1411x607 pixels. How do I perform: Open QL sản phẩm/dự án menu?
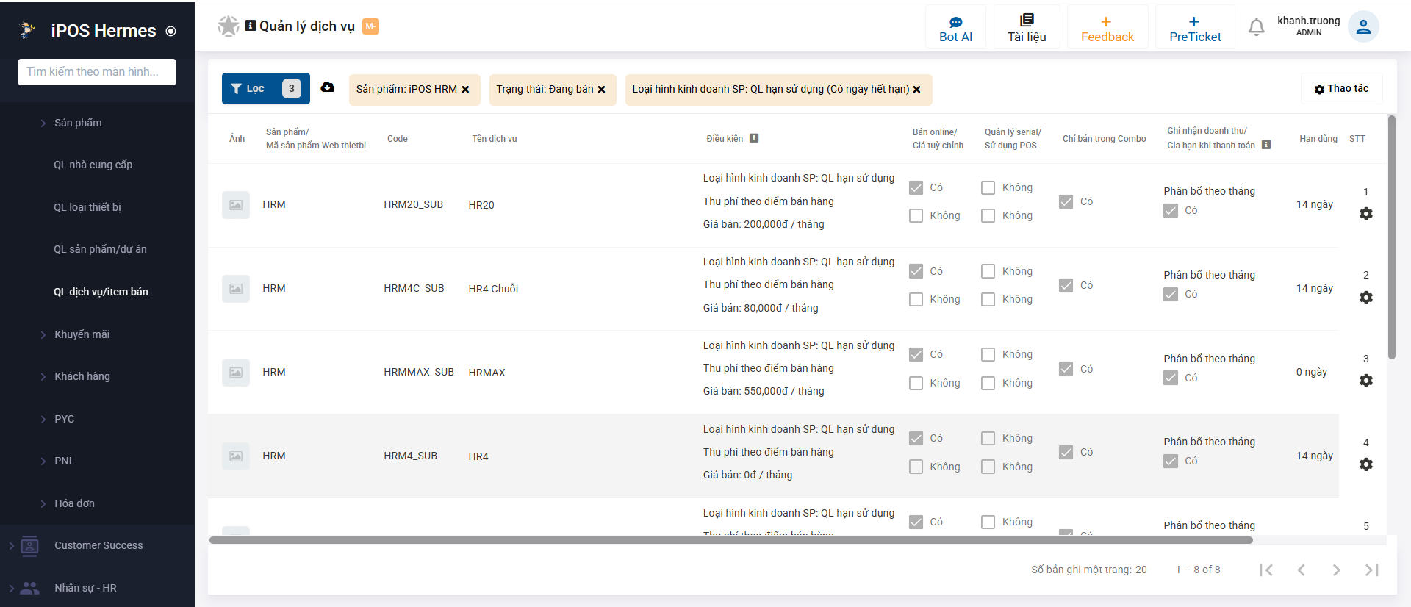tap(100, 249)
